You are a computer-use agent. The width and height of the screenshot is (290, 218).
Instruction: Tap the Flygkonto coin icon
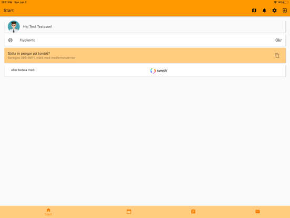(x=11, y=40)
